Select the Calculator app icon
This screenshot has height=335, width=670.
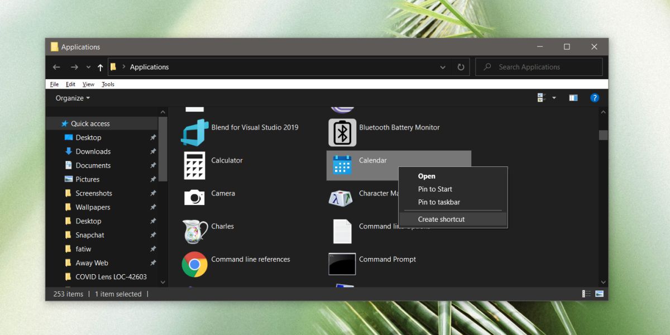[x=194, y=165]
